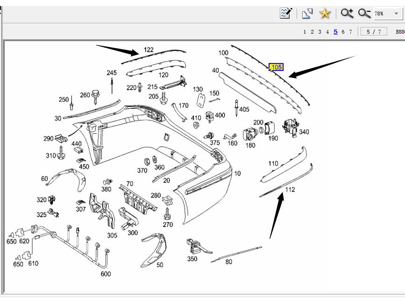Select part label 122 in diagram
Image resolution: width=405 pixels, height=304 pixels.
tap(149, 50)
